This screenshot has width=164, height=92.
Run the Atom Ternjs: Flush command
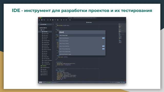coord(82,36)
